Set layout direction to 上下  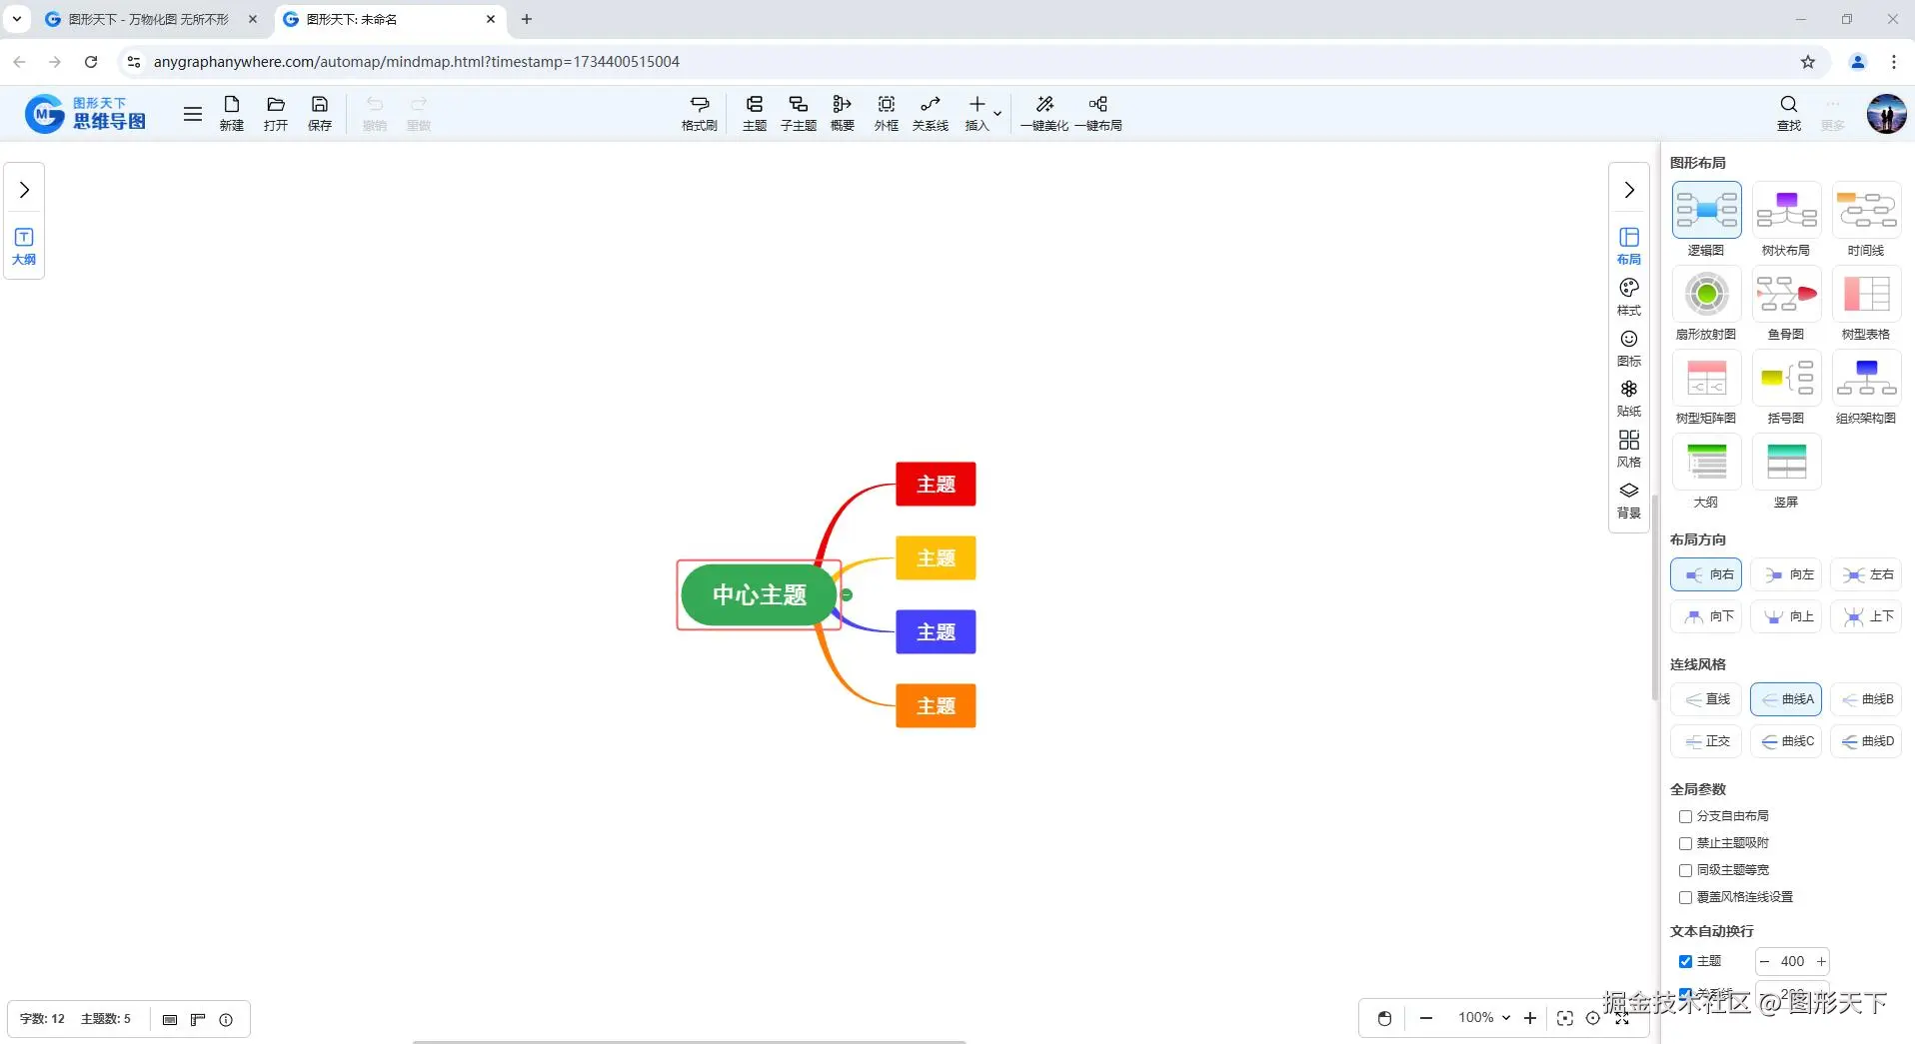point(1866,616)
